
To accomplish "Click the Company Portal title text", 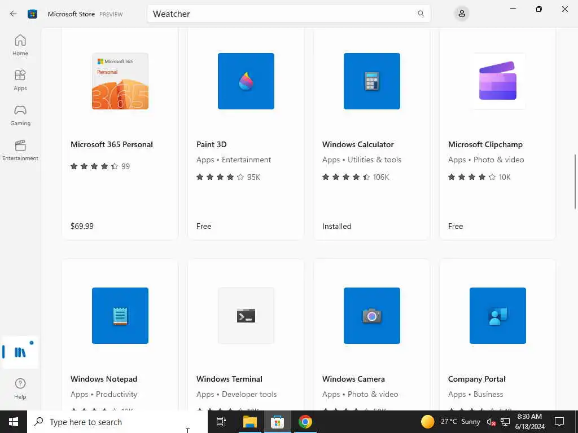I will [x=476, y=379].
